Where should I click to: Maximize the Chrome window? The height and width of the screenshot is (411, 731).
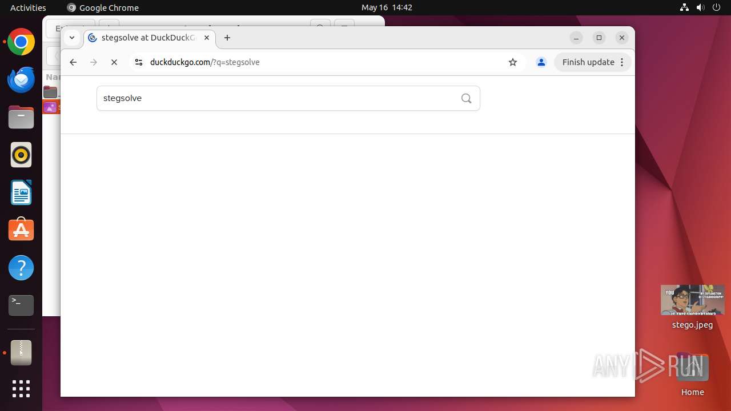pyautogui.click(x=599, y=38)
